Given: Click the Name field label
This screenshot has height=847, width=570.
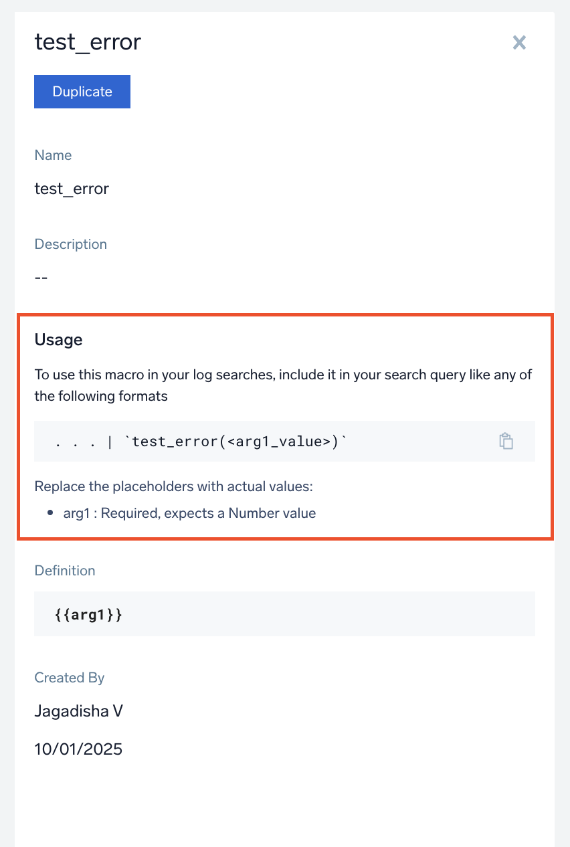Looking at the screenshot, I should click(53, 155).
